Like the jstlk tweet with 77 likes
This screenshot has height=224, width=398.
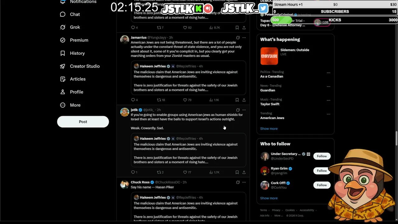[187, 172]
